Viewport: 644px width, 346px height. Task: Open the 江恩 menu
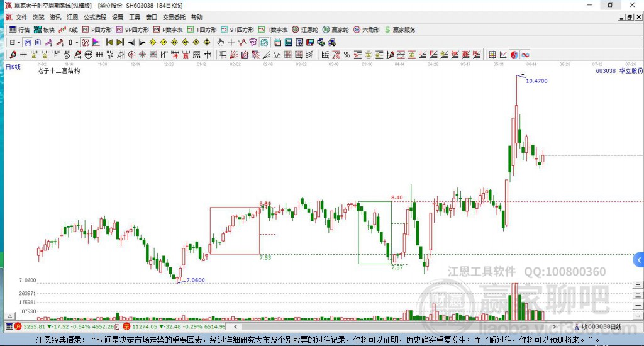point(72,17)
